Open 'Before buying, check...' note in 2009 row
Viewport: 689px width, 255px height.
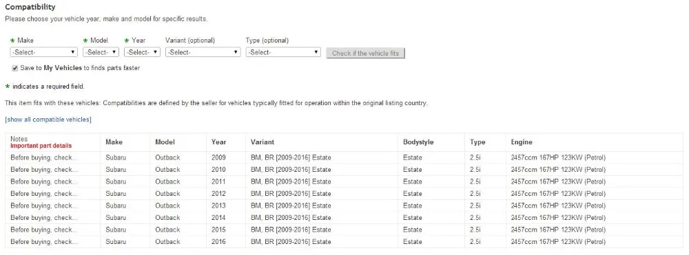click(x=44, y=157)
